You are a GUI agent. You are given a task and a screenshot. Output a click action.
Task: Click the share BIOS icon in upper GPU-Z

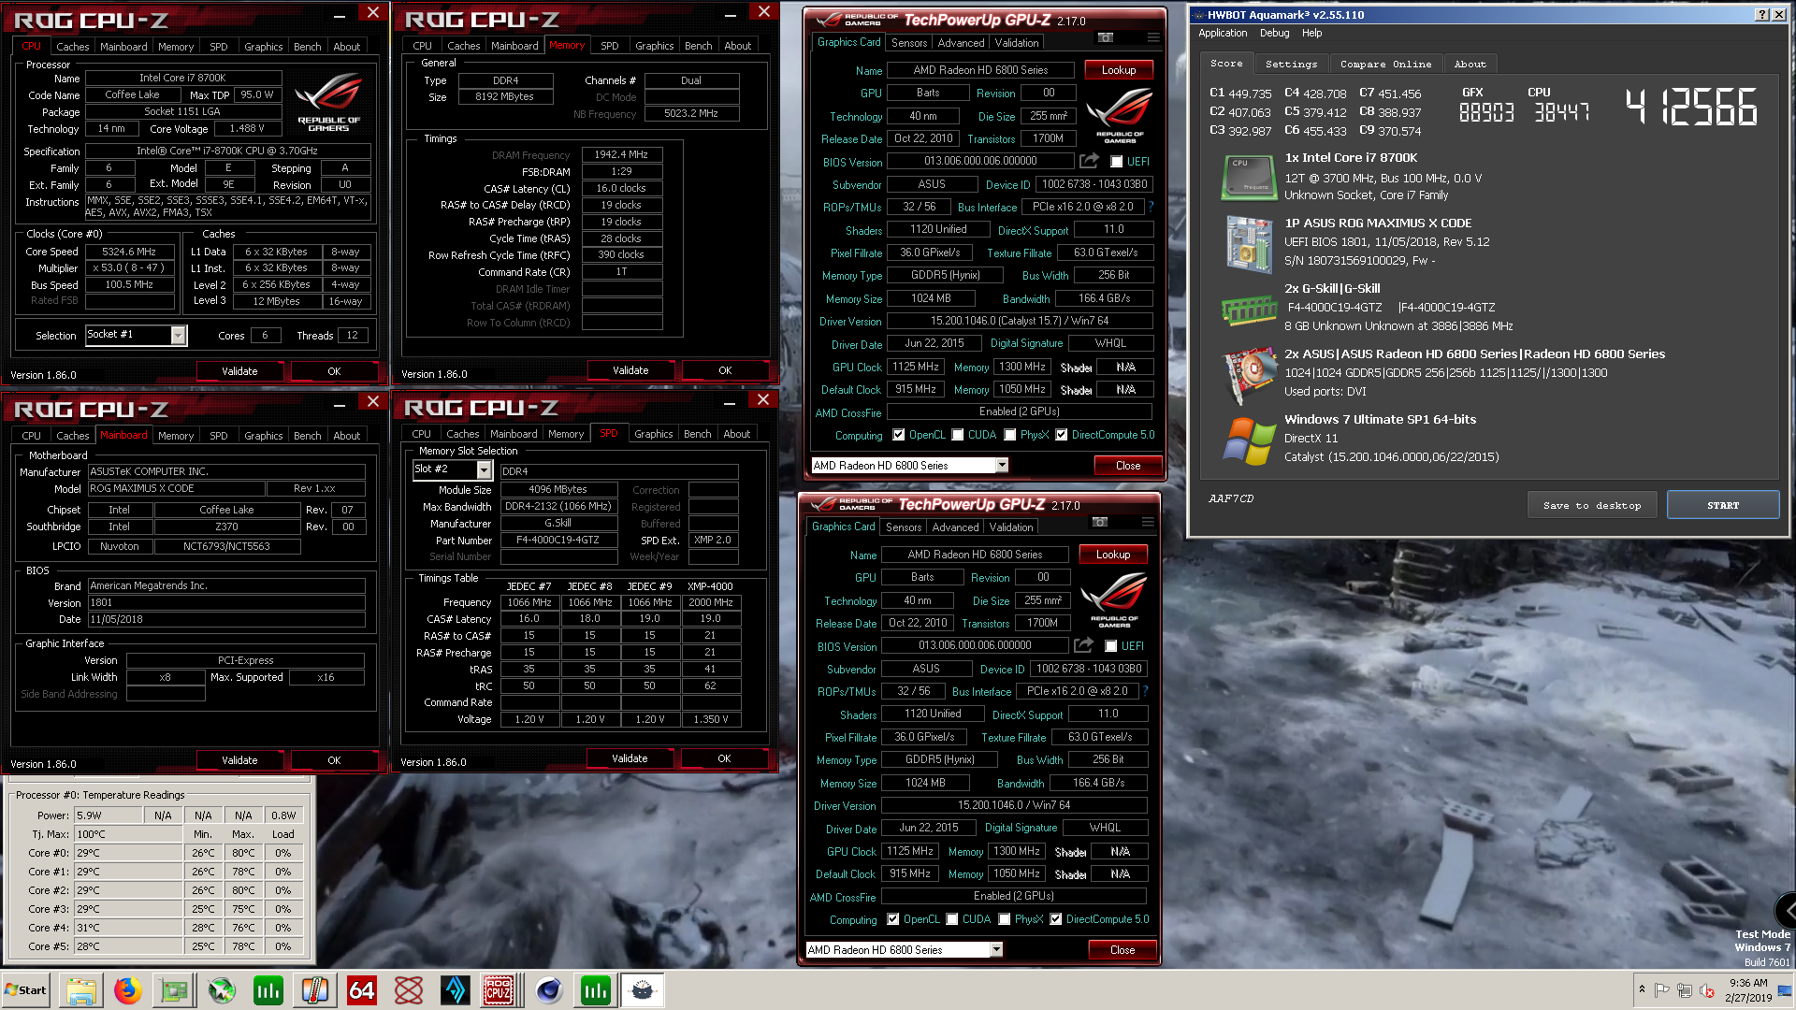(x=1089, y=161)
